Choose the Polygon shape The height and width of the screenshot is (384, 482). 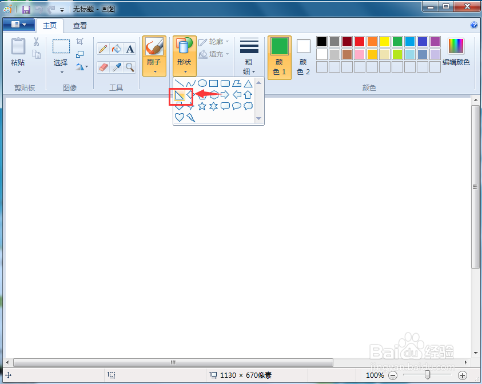[236, 83]
